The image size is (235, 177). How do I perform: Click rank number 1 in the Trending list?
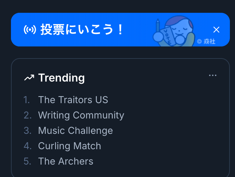[x=27, y=100]
